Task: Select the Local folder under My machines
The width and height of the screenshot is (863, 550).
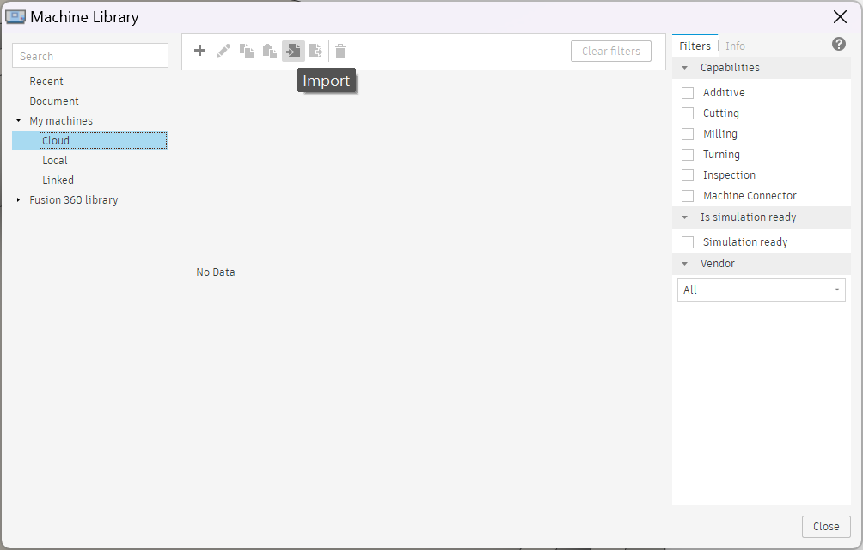Action: [55, 161]
